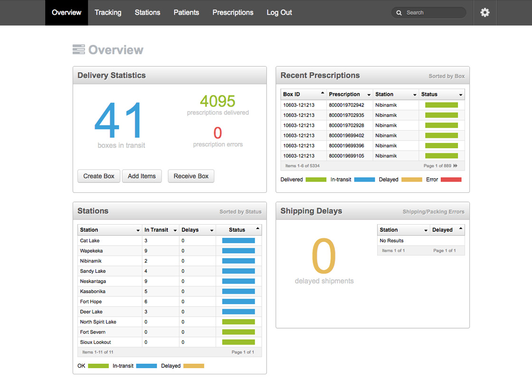The width and height of the screenshot is (532, 380).
Task: Click the Add Items button
Action: coord(142,176)
